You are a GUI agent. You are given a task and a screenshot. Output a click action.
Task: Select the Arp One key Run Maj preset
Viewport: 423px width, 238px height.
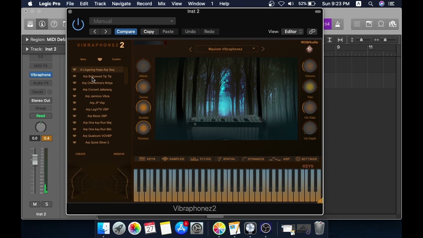pos(97,123)
